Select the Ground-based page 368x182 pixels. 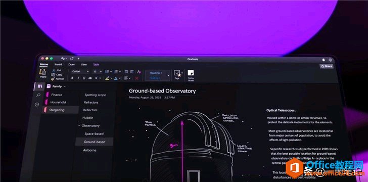pyautogui.click(x=95, y=142)
